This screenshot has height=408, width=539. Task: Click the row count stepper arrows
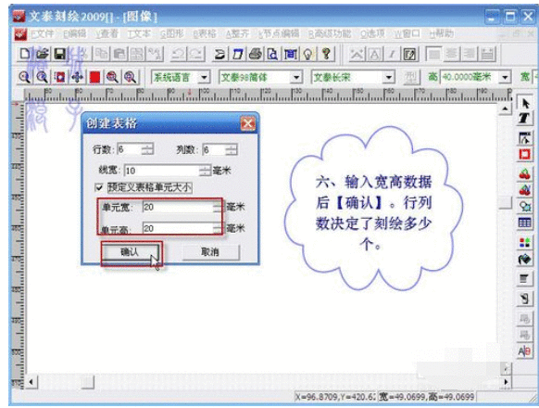147,149
